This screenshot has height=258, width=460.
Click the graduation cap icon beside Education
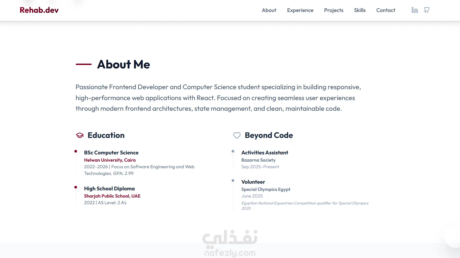click(80, 135)
